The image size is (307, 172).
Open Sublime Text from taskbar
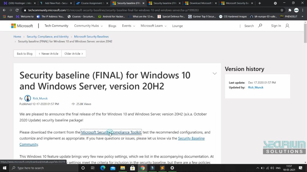(x=162, y=168)
